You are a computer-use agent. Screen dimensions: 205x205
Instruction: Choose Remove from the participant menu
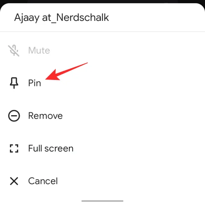102,116
